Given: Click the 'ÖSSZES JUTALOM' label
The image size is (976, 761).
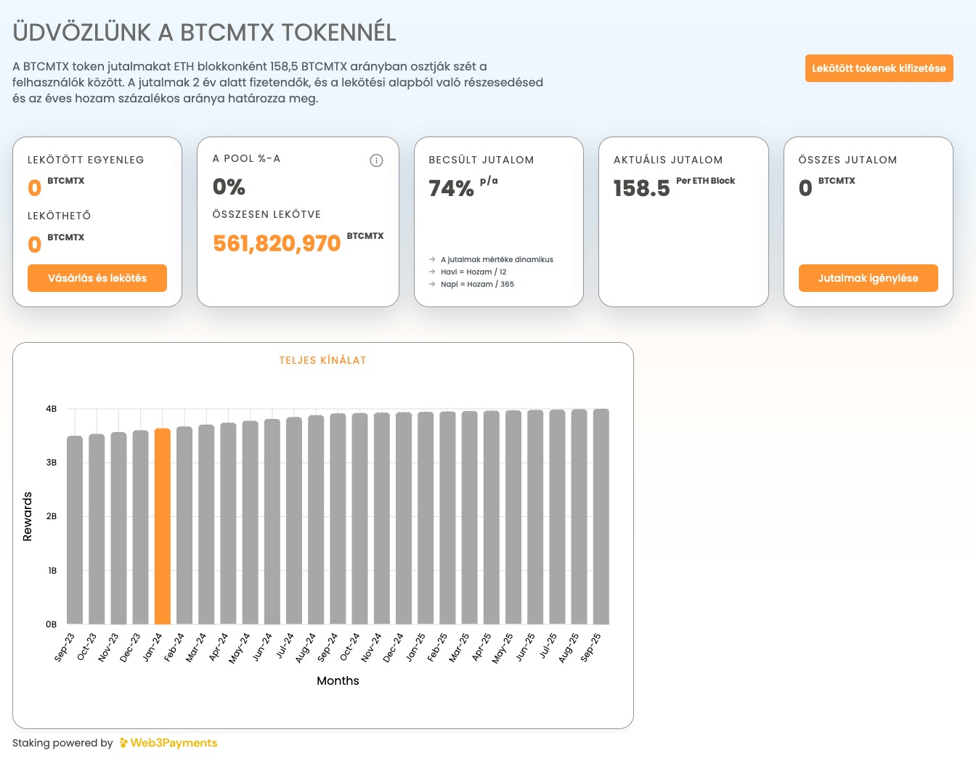Looking at the screenshot, I should [847, 160].
